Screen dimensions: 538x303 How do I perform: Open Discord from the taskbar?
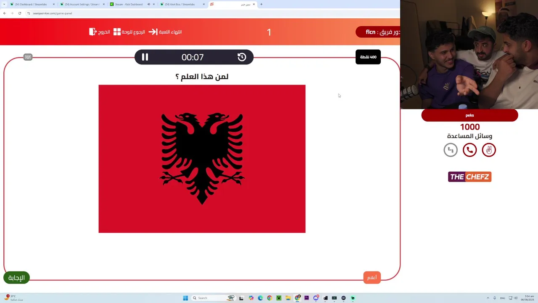(316, 298)
